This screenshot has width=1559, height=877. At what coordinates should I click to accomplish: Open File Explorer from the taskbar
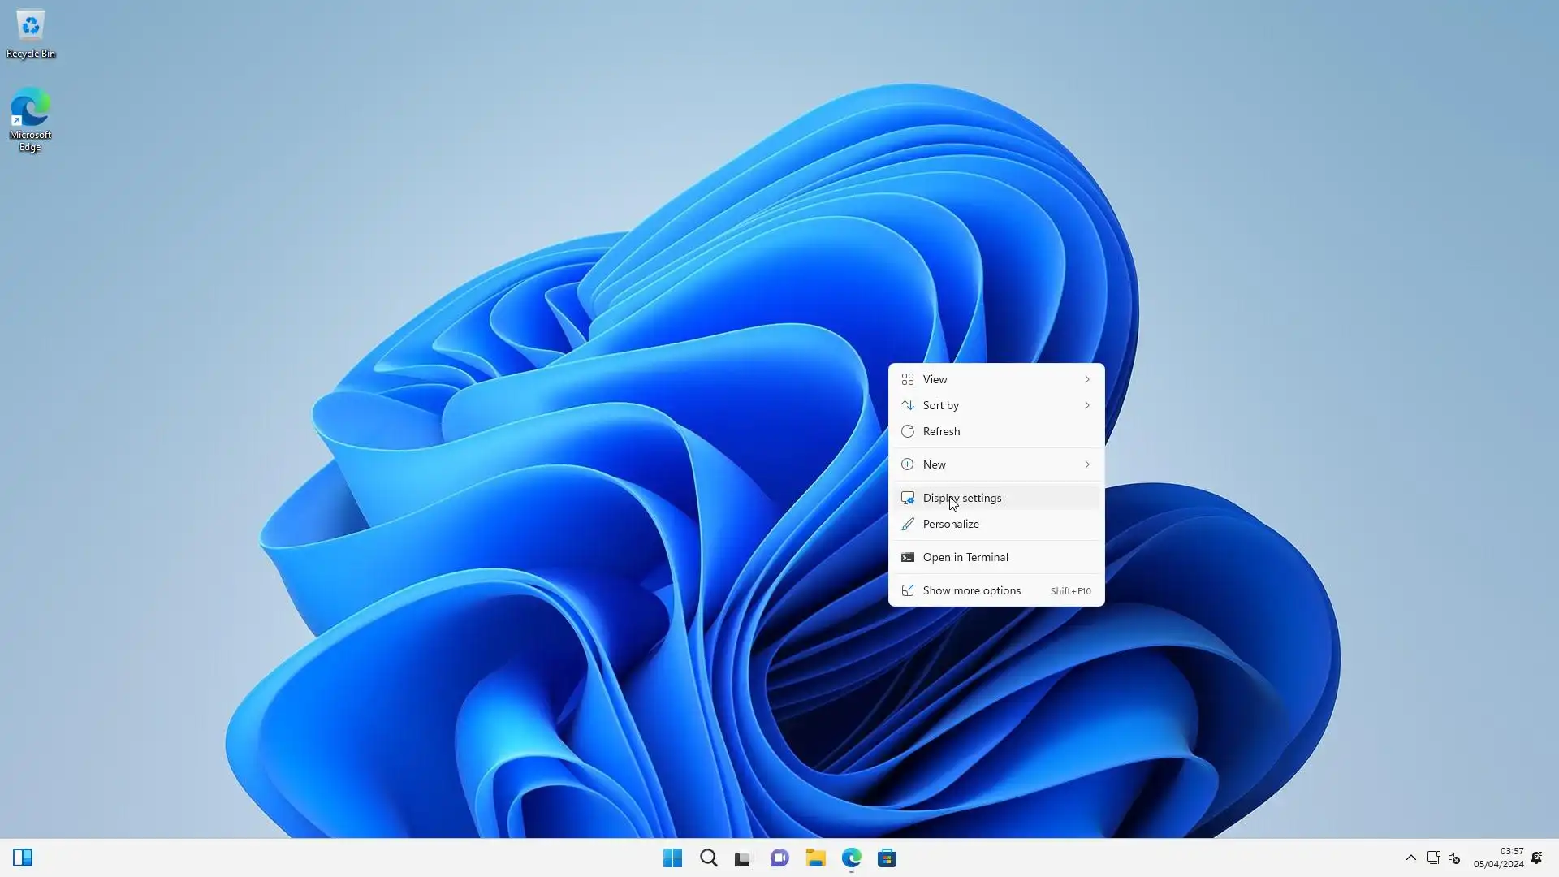coord(815,858)
